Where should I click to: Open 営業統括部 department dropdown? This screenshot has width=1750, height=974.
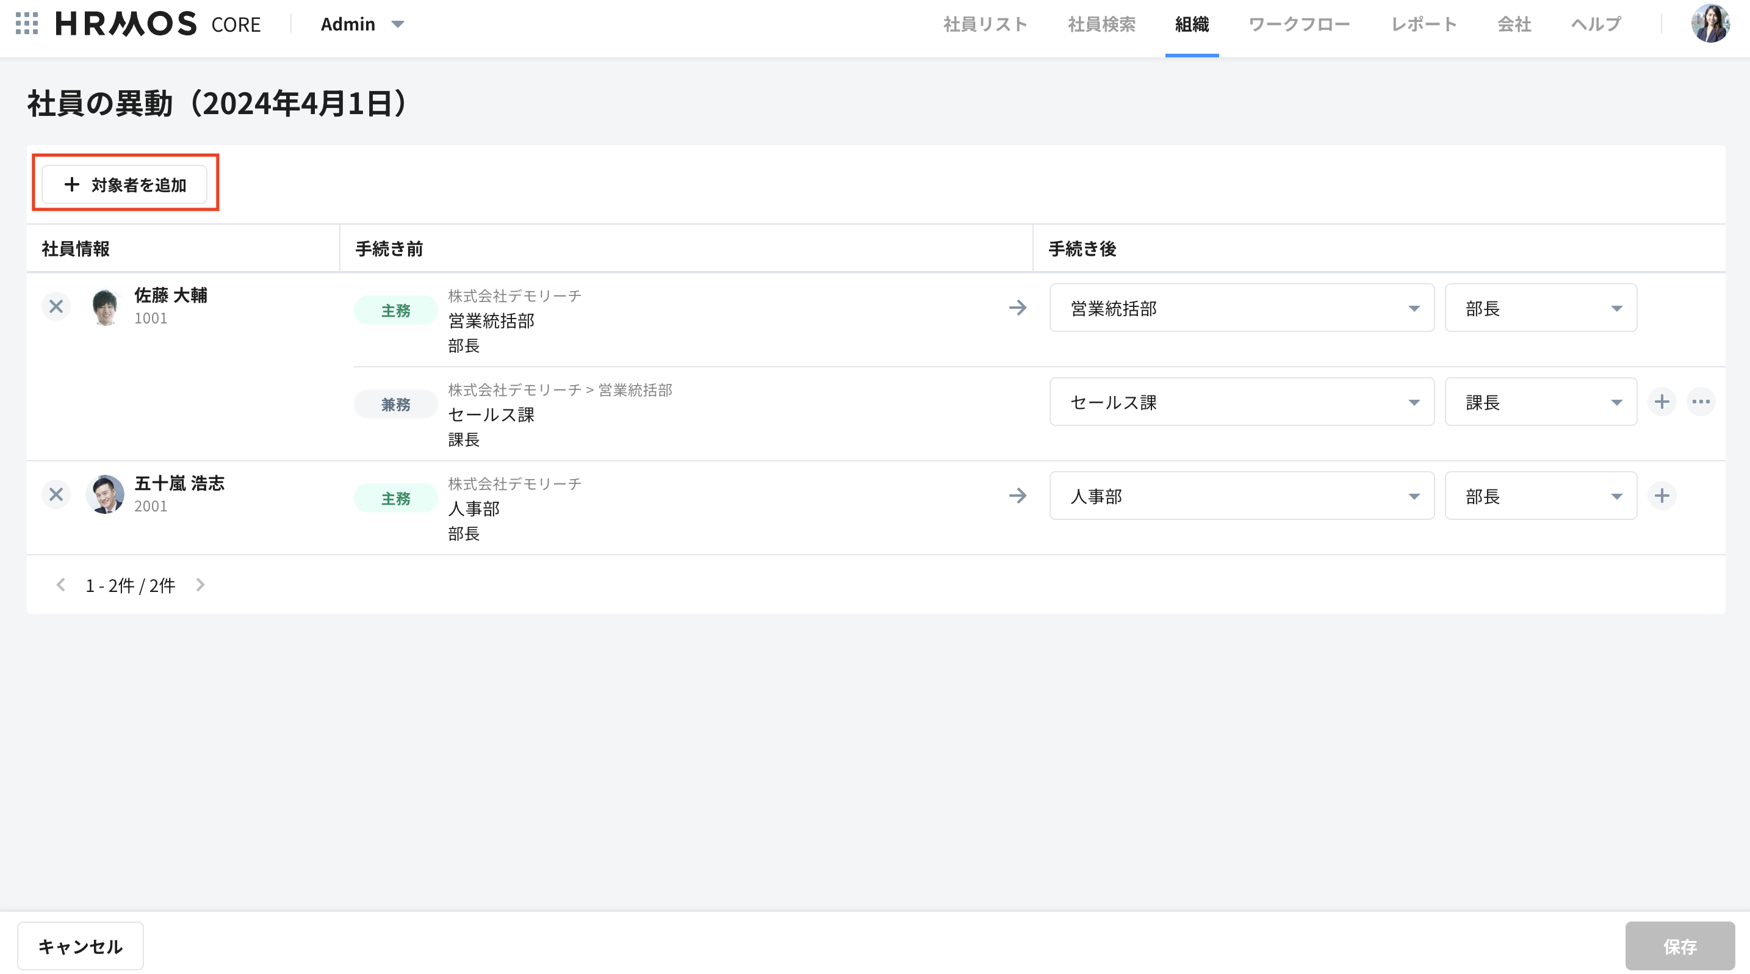pyautogui.click(x=1241, y=308)
